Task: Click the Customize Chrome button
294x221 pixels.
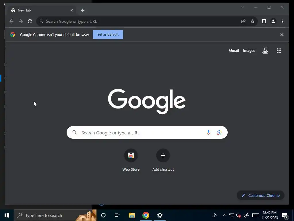Action: tap(260, 195)
